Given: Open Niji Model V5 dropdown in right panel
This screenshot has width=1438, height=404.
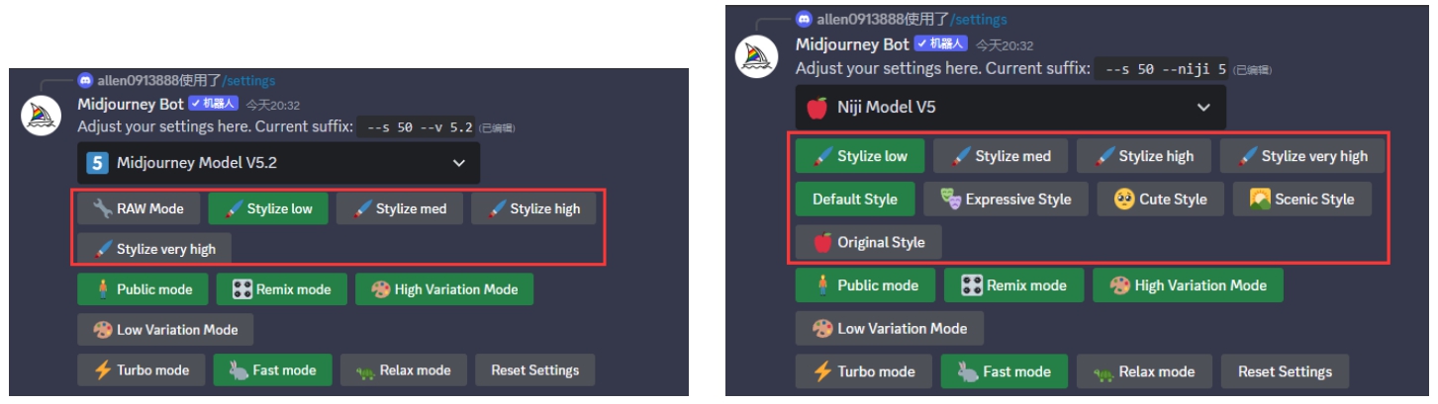Looking at the screenshot, I should point(1010,107).
